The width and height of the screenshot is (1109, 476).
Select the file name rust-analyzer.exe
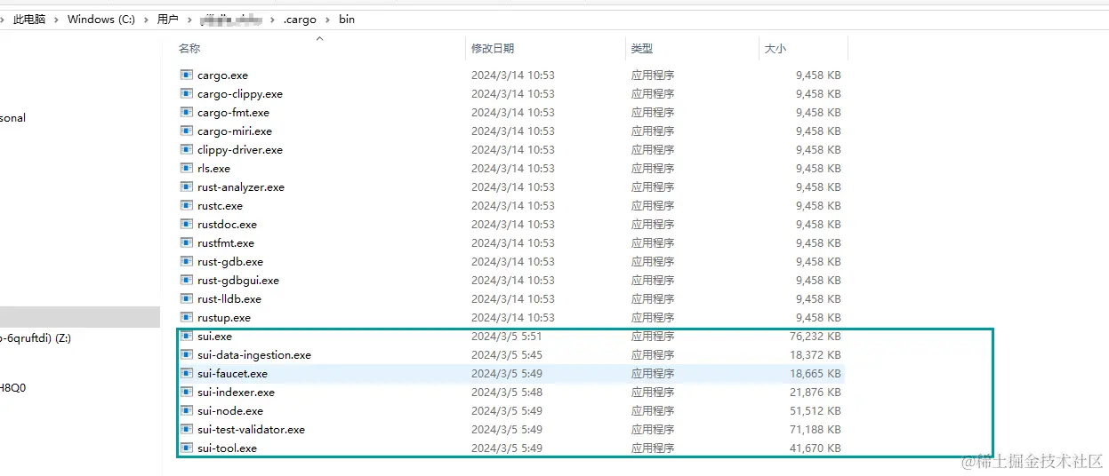241,187
